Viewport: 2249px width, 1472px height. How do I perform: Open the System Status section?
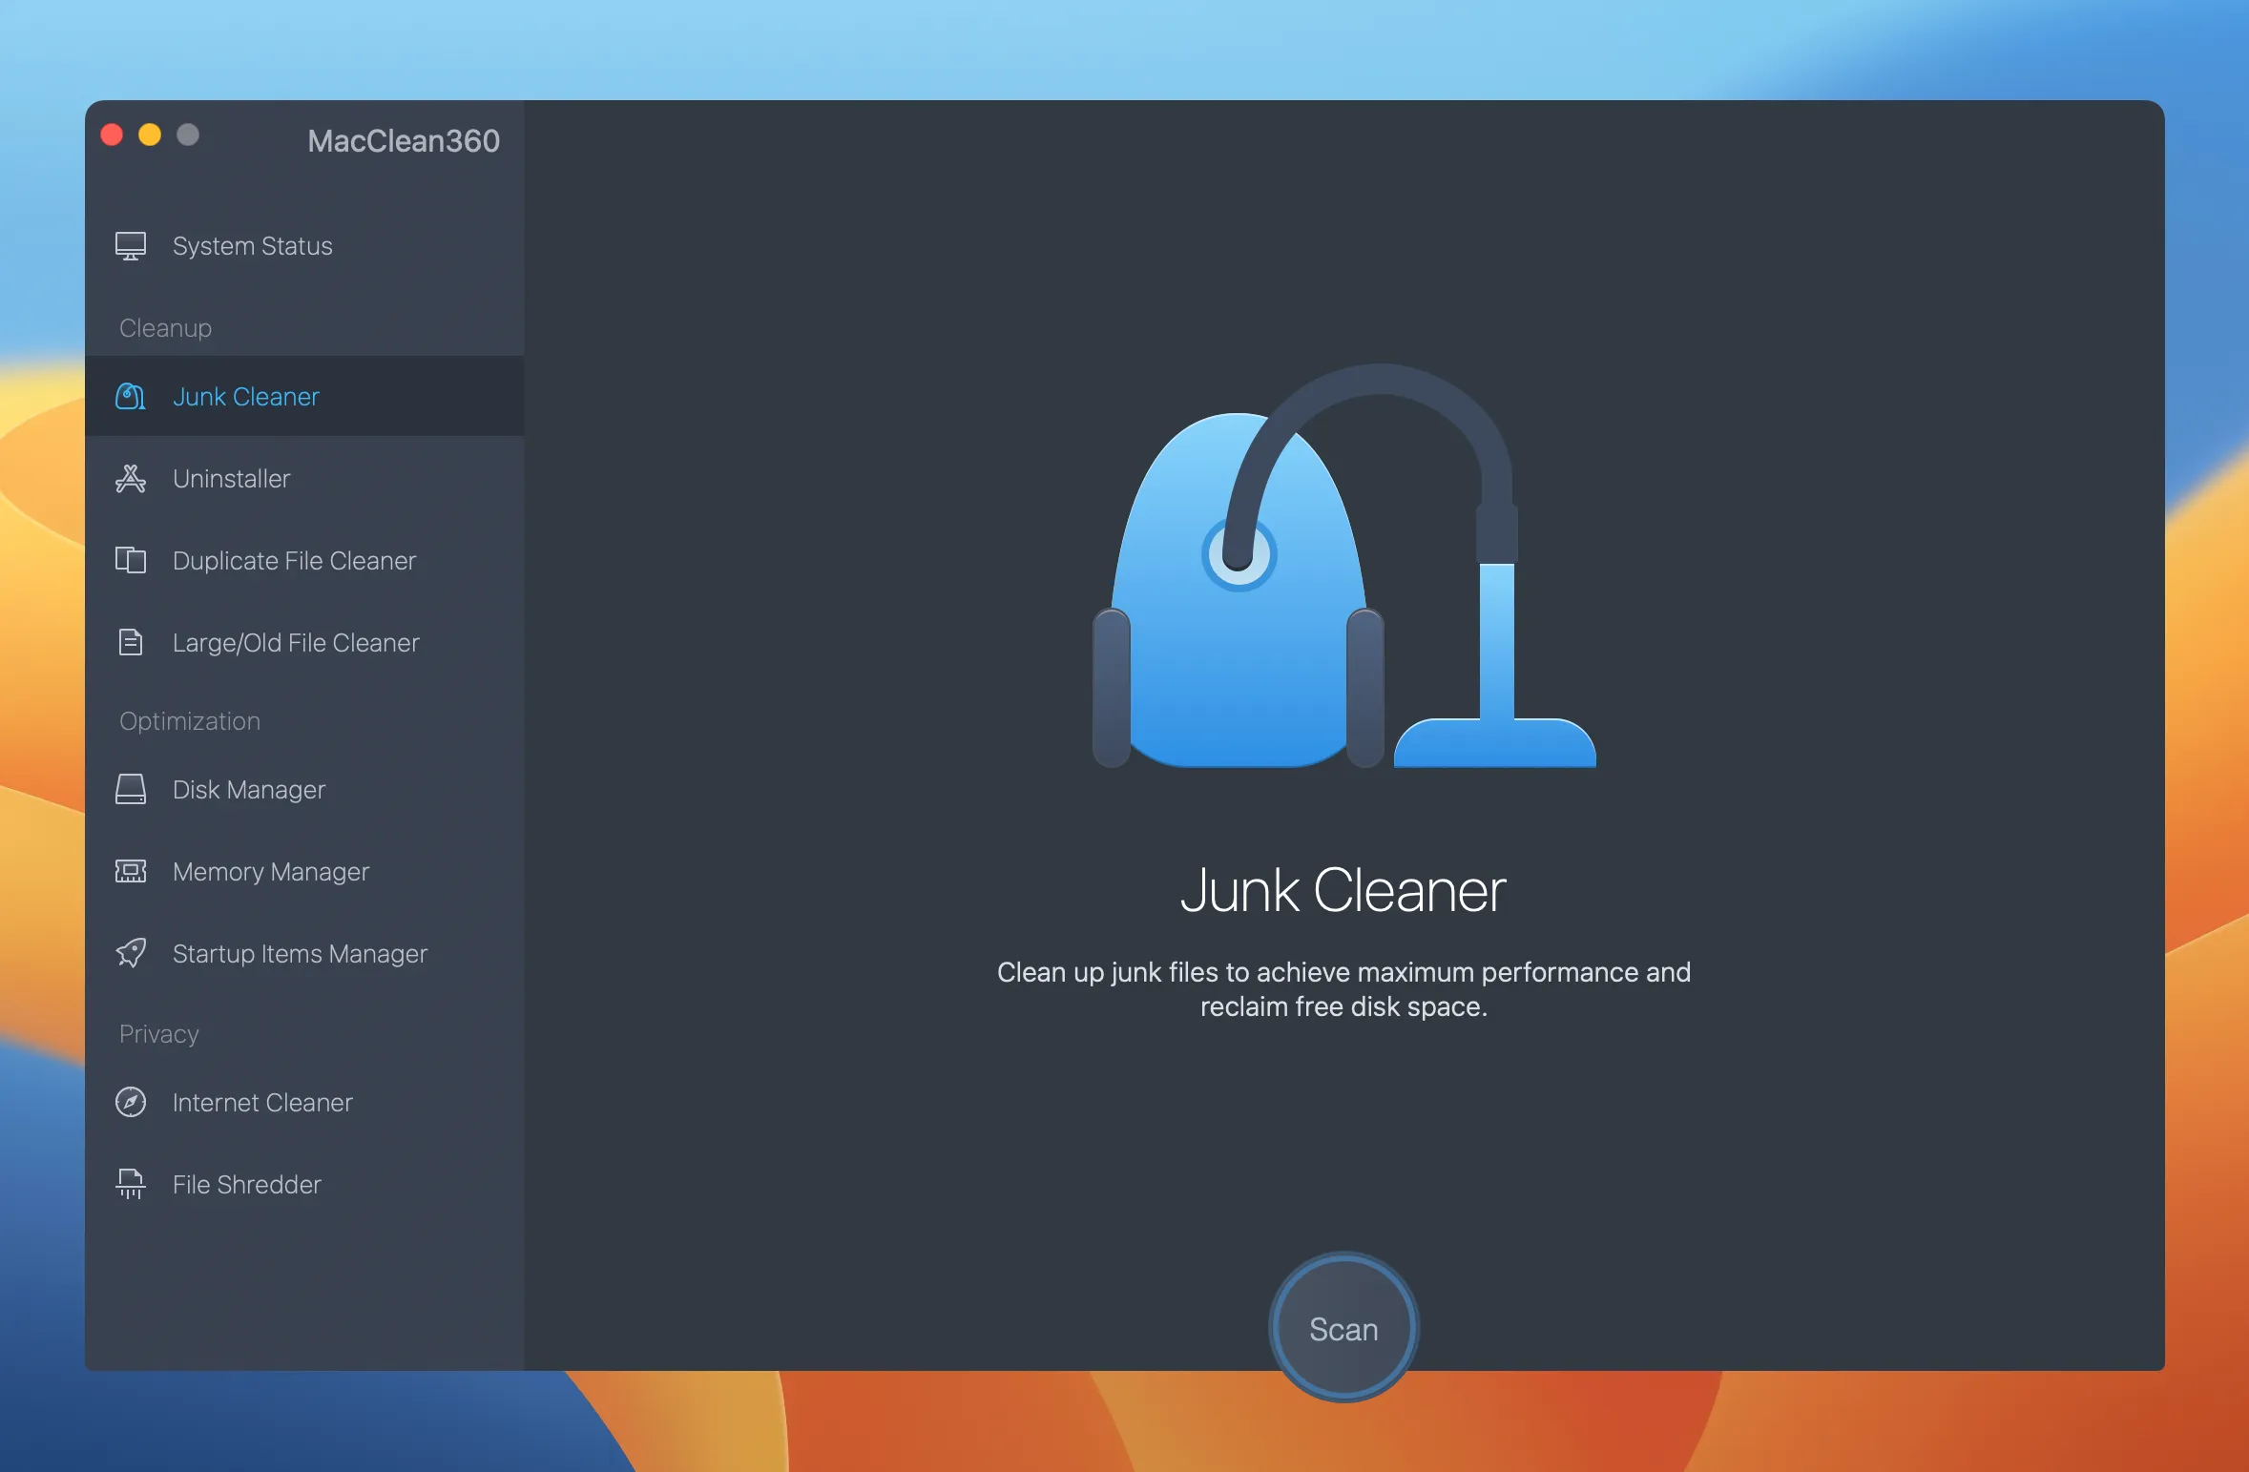coord(252,246)
